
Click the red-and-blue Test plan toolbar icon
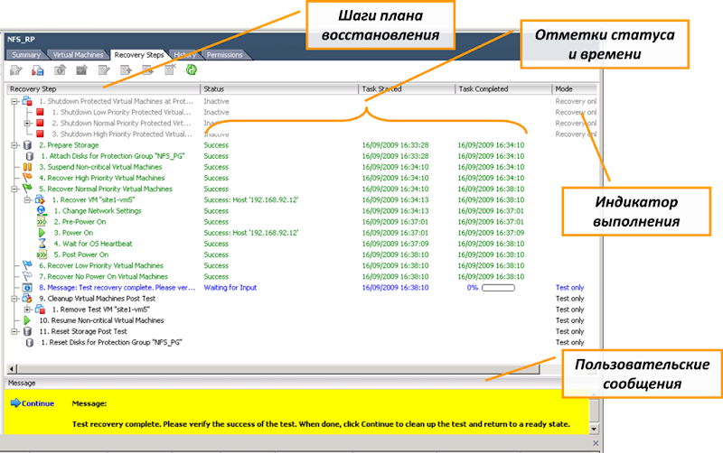point(38,70)
